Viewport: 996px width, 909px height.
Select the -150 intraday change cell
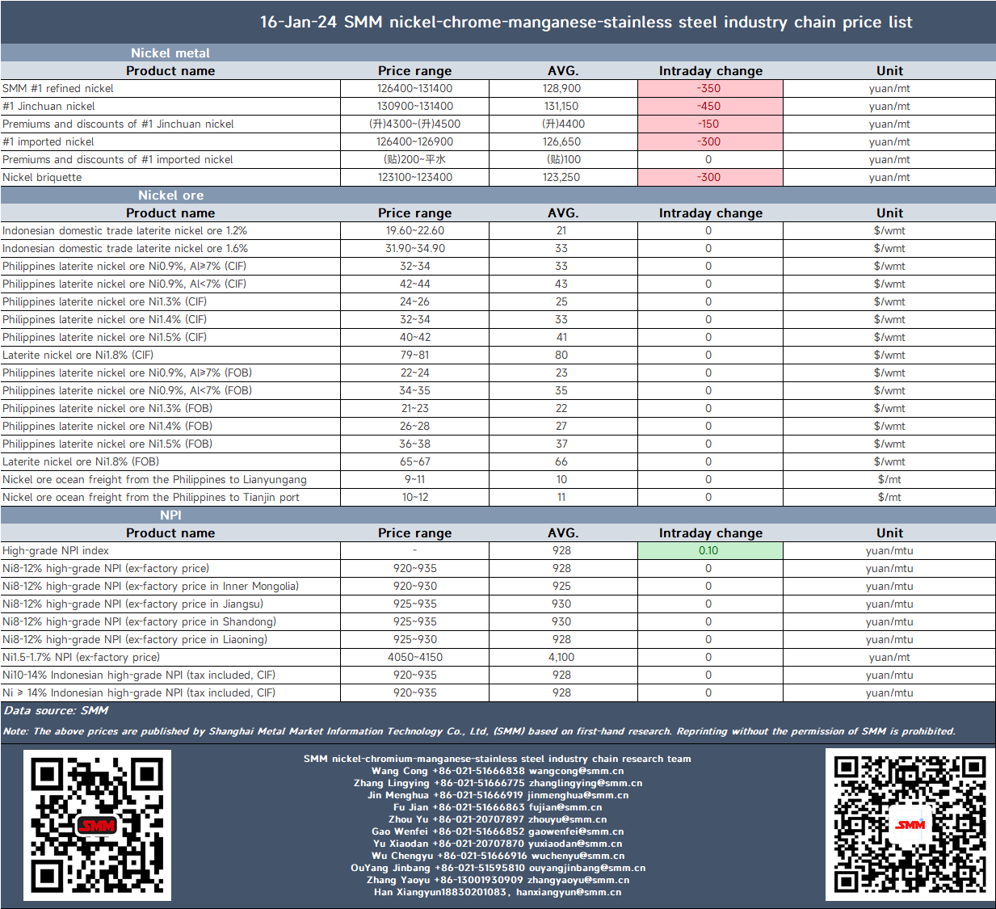(x=710, y=124)
